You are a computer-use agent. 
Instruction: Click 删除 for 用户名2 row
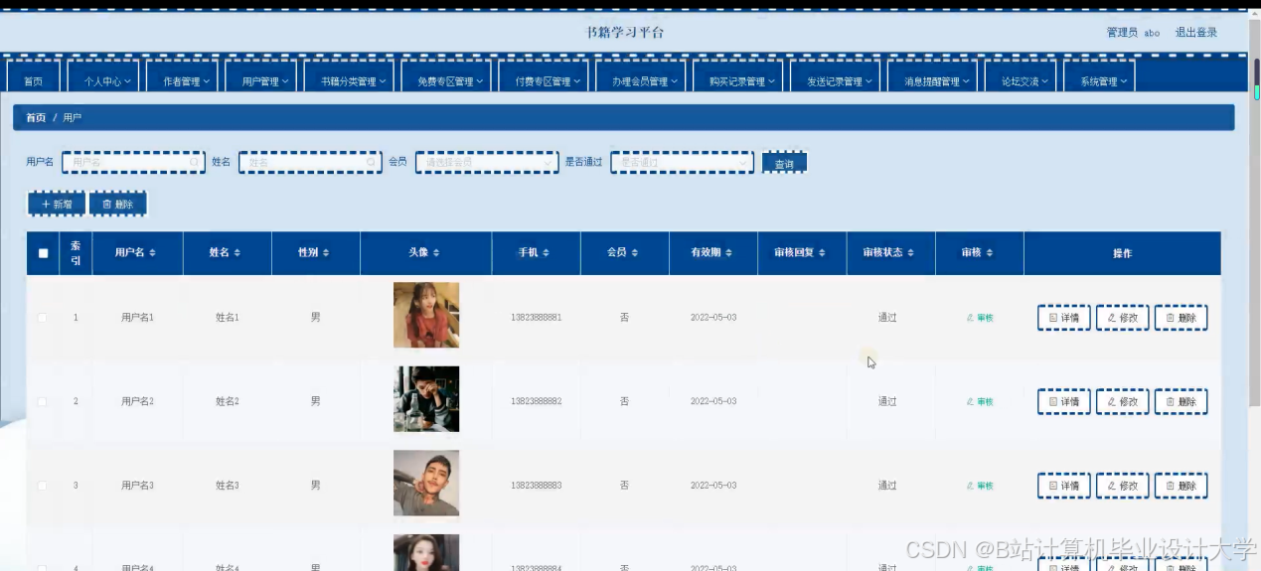click(x=1182, y=401)
